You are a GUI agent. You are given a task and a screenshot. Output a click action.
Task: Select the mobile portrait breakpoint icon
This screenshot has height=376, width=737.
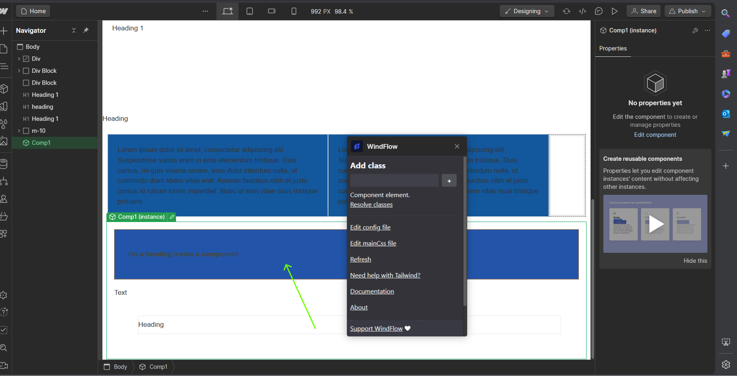tap(294, 11)
